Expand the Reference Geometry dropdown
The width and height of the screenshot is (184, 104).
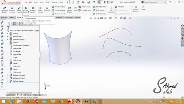pos(136,14)
